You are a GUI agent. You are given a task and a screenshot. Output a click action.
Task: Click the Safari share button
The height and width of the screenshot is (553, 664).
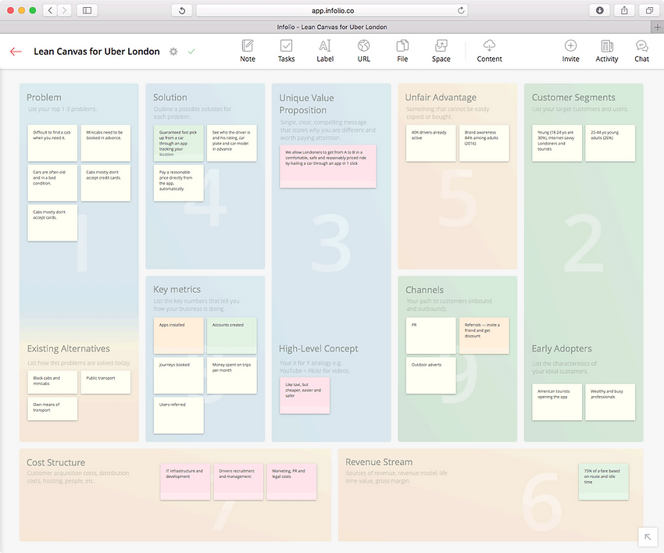(624, 10)
